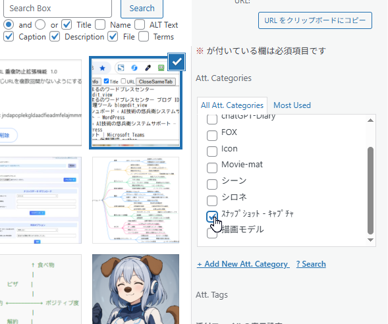This screenshot has width=388, height=324.
Task: Click the category list scrollbar thumb
Action: tap(370, 190)
